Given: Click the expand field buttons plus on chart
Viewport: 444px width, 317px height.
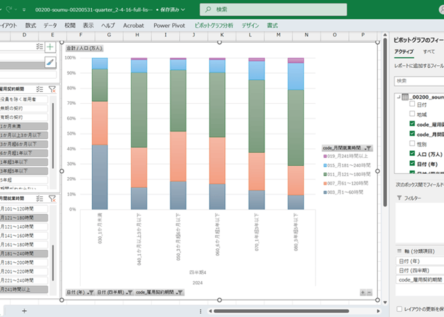Looking at the screenshot, I should 363,293.
